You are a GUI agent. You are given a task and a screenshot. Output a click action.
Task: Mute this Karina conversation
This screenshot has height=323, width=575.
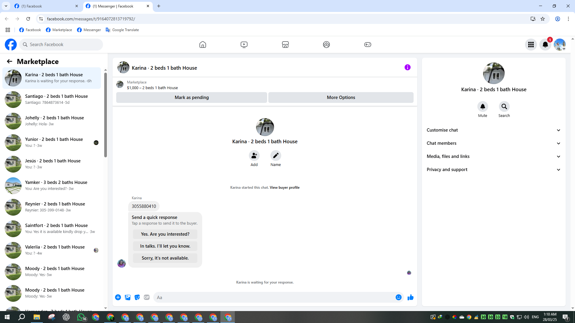pyautogui.click(x=482, y=107)
